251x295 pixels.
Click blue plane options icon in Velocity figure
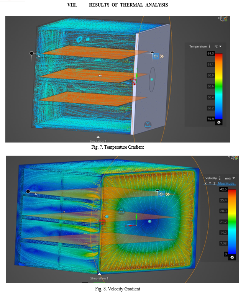tap(161, 194)
